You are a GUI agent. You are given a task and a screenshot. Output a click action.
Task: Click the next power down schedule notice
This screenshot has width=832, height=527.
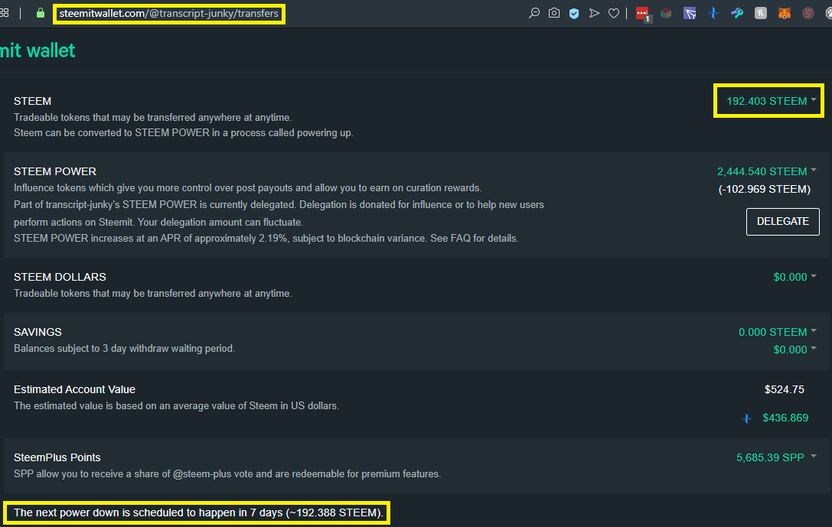pos(198,512)
